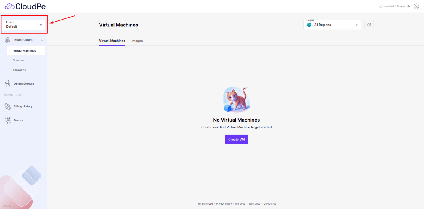Open the API docs footer link
The image size is (424, 209).
pos(240,204)
